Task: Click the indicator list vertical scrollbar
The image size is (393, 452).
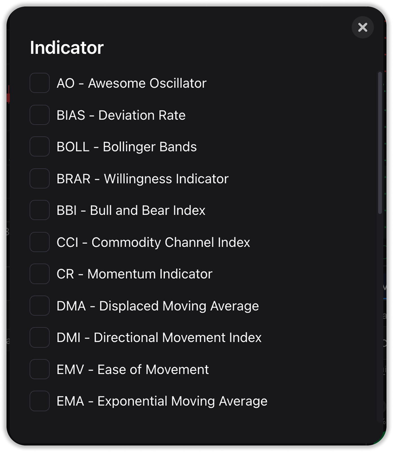Action: coord(380,143)
